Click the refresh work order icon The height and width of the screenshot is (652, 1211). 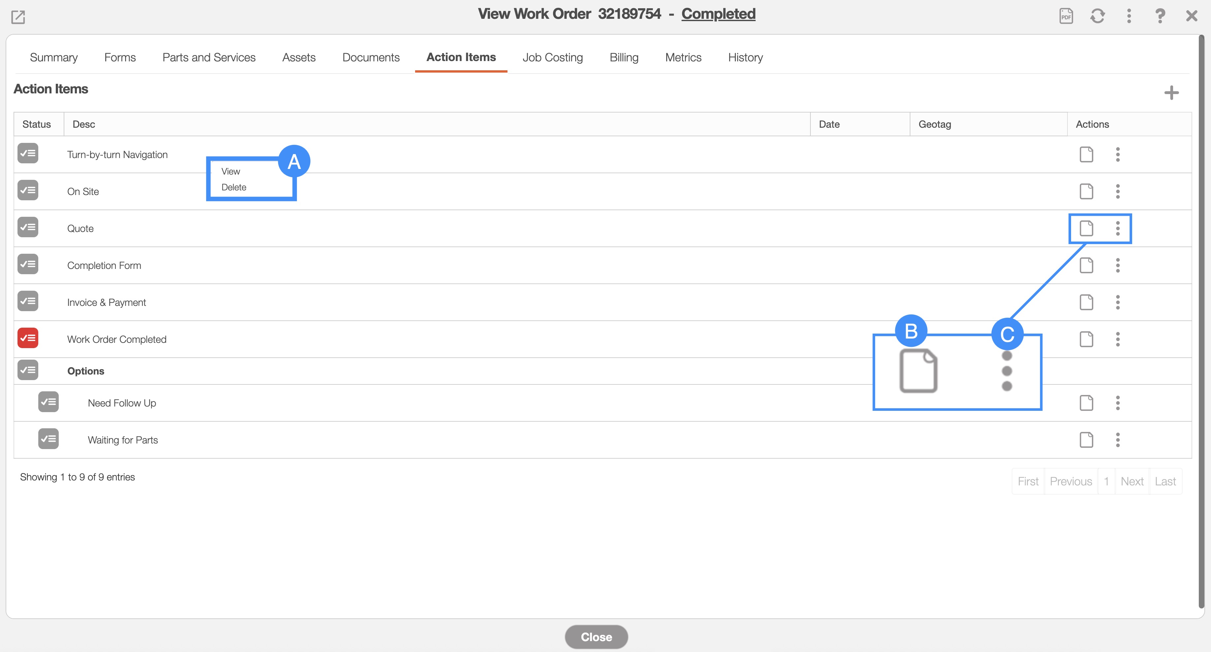[x=1097, y=16]
